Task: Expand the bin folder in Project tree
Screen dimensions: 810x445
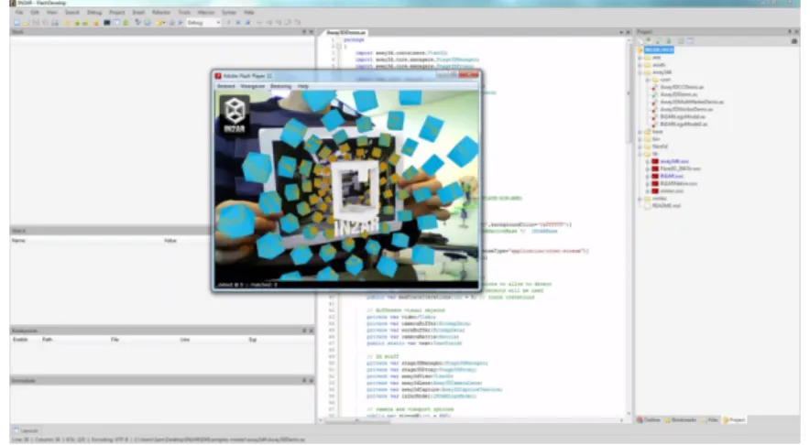Action: tap(640, 139)
